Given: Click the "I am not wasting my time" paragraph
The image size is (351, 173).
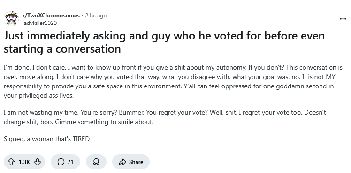Looking at the screenshot, I should (x=165, y=117).
